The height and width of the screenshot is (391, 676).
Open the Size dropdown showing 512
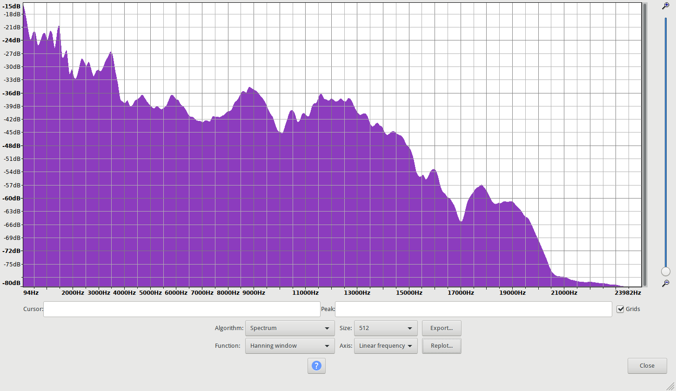(x=386, y=328)
